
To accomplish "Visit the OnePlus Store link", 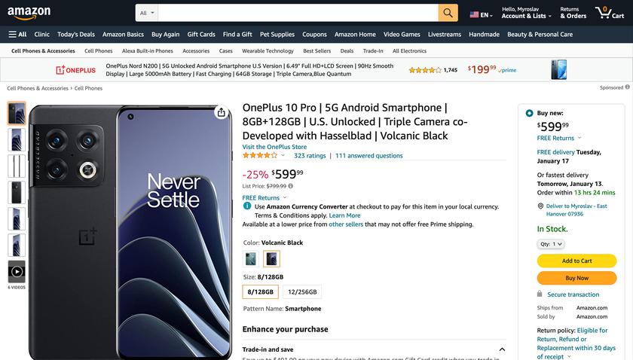I will [x=274, y=147].
